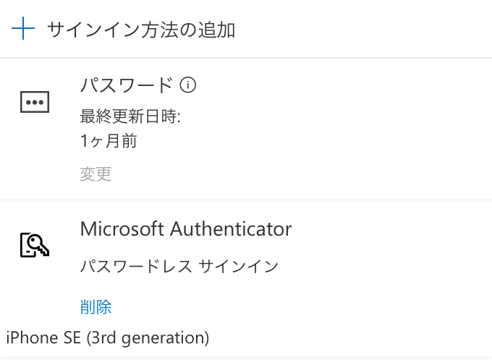
Task: Click the Authenticator key icon
Action: [x=35, y=245]
